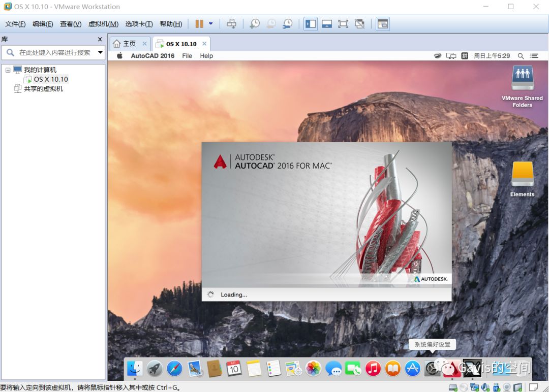Close the 主页 tab

(144, 44)
